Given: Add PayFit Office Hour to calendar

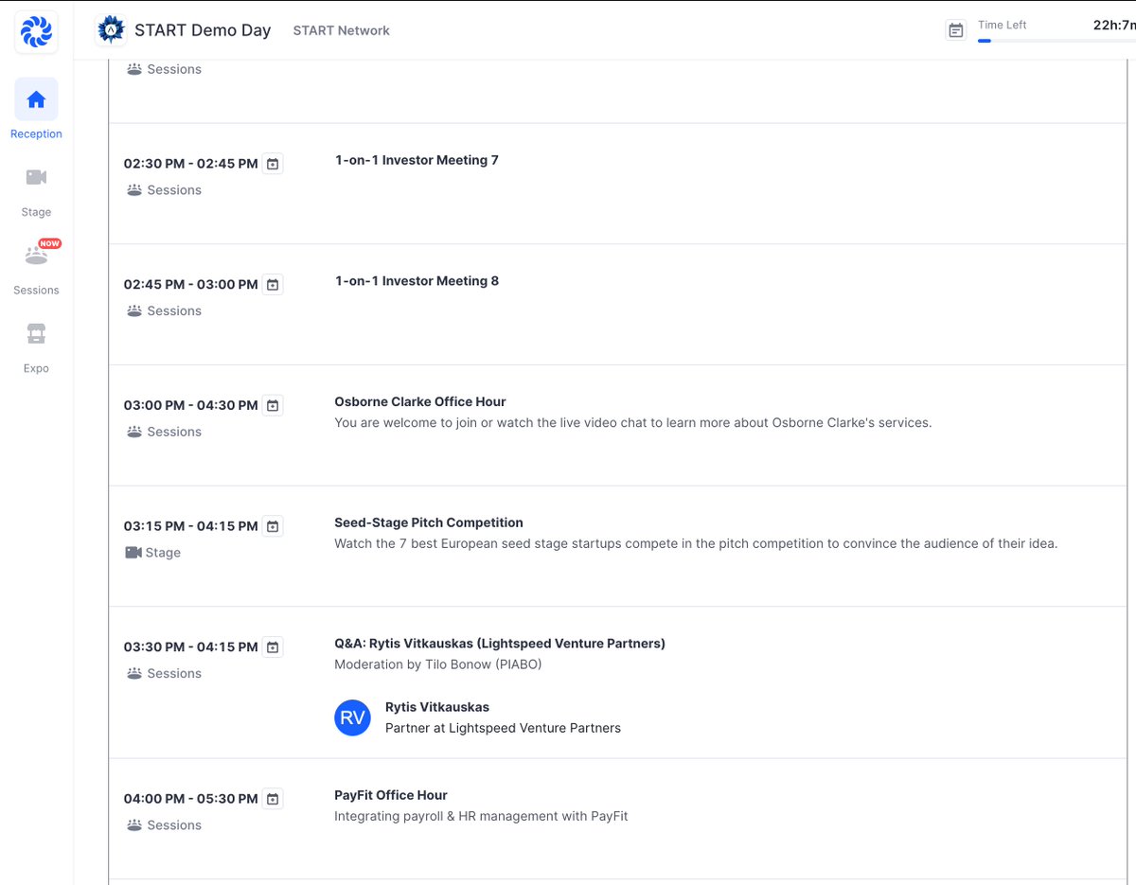Looking at the screenshot, I should tap(273, 799).
